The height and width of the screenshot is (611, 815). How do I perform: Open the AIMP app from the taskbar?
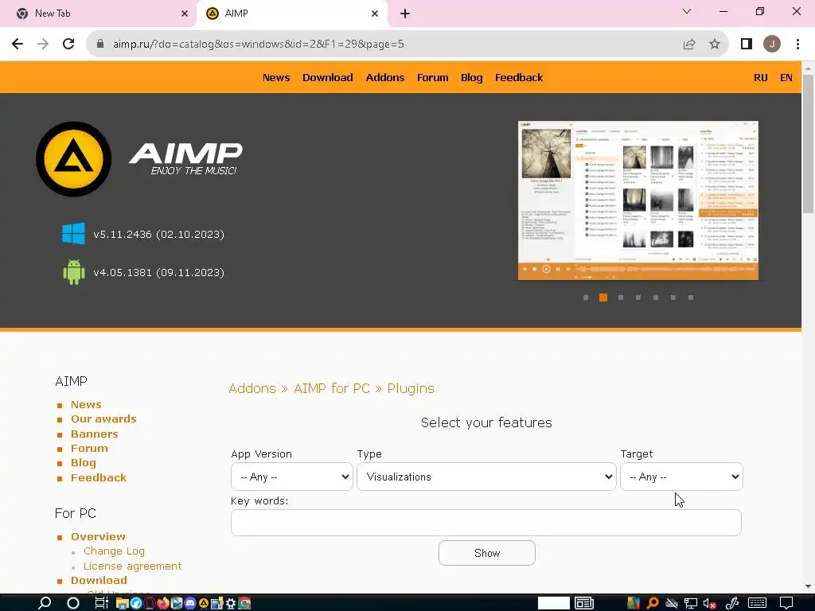pyautogui.click(x=203, y=603)
